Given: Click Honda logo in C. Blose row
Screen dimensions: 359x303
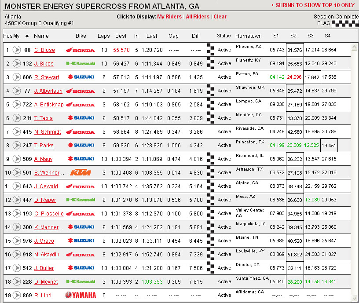Looking at the screenshot, I should coord(81,50).
